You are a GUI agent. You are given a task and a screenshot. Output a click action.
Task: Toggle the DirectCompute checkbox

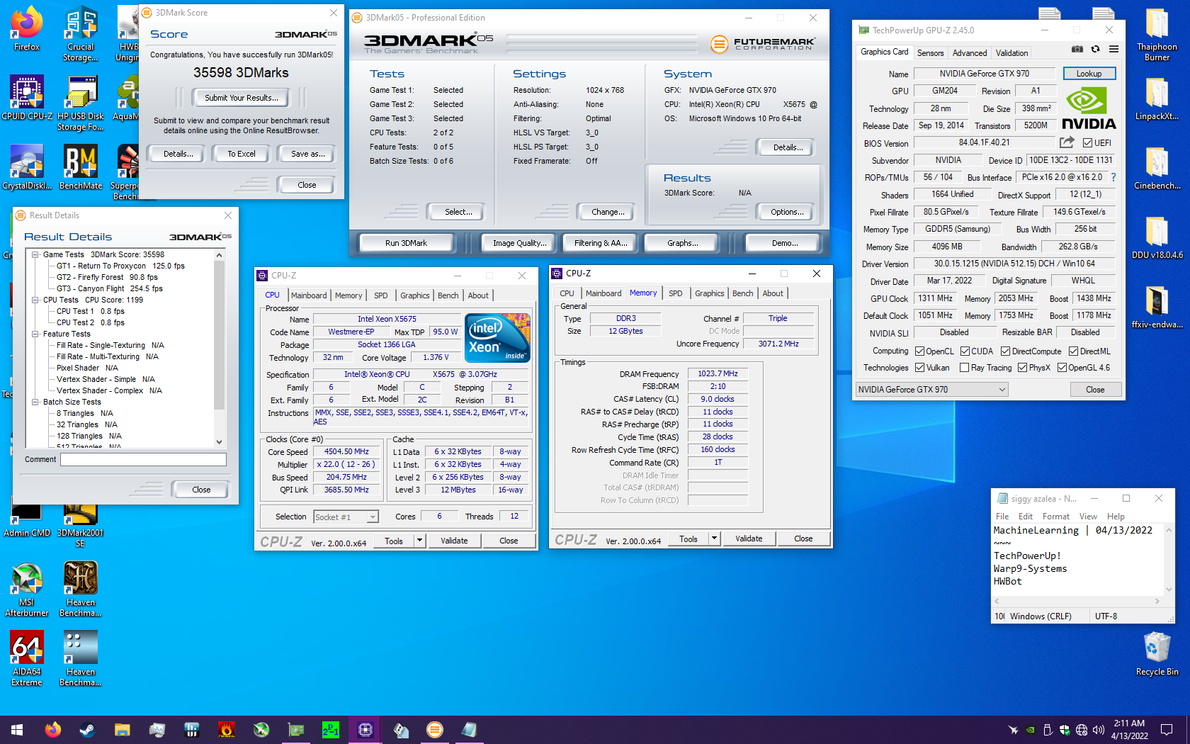(1005, 351)
